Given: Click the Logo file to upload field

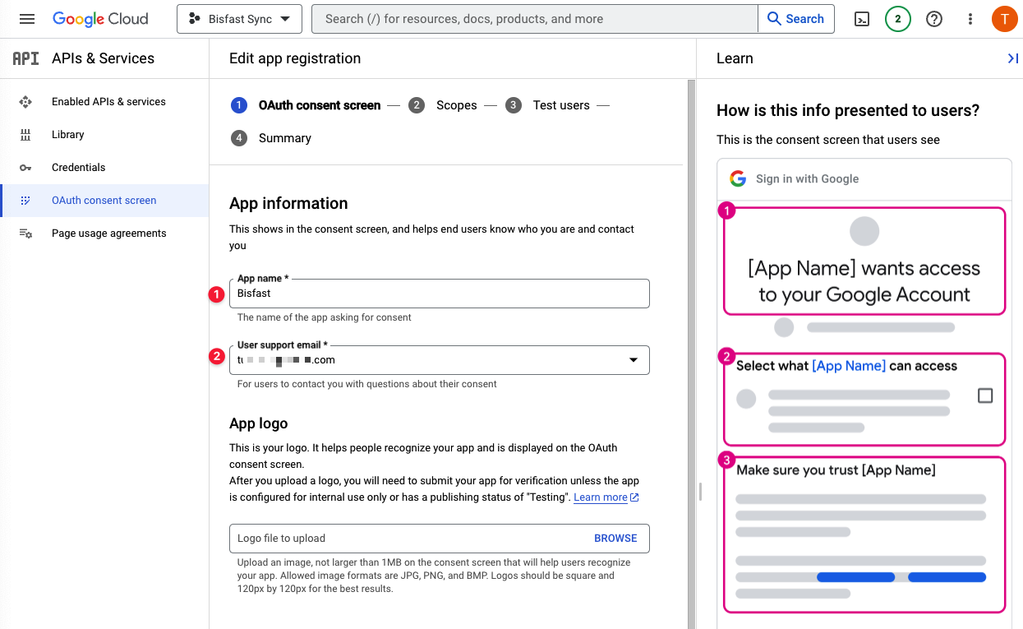Looking at the screenshot, I should tap(440, 539).
